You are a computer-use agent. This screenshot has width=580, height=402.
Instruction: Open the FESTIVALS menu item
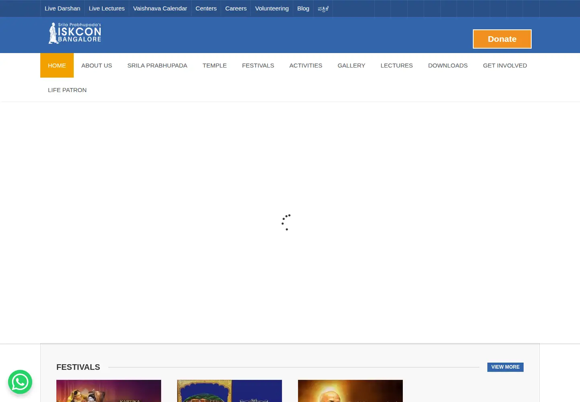pyautogui.click(x=258, y=66)
